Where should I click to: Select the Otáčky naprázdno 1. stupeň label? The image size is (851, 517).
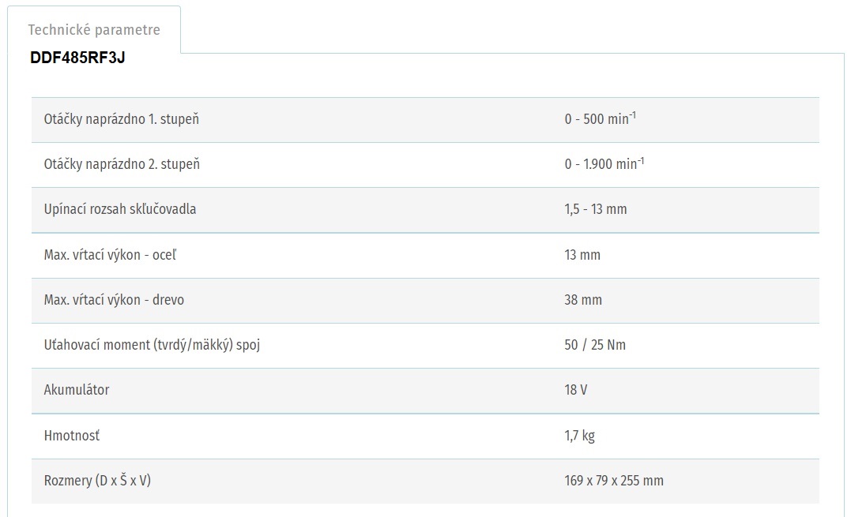[x=121, y=119]
